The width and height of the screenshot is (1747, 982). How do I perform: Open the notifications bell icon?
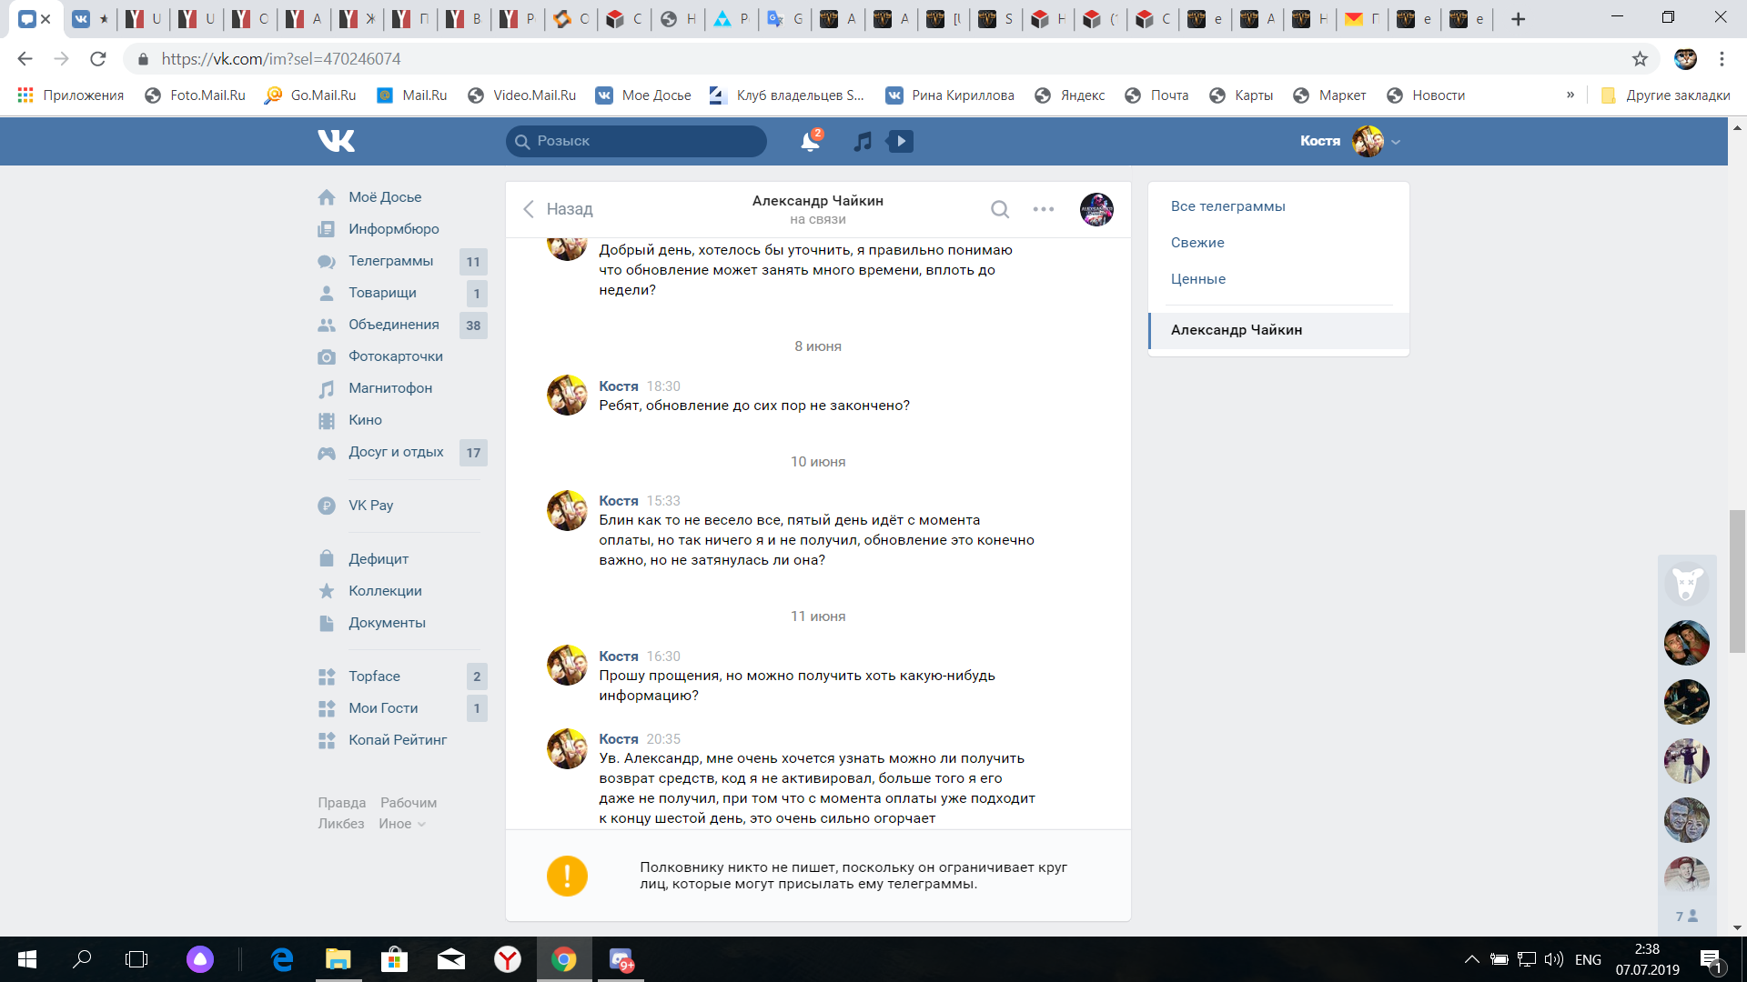[x=809, y=142]
